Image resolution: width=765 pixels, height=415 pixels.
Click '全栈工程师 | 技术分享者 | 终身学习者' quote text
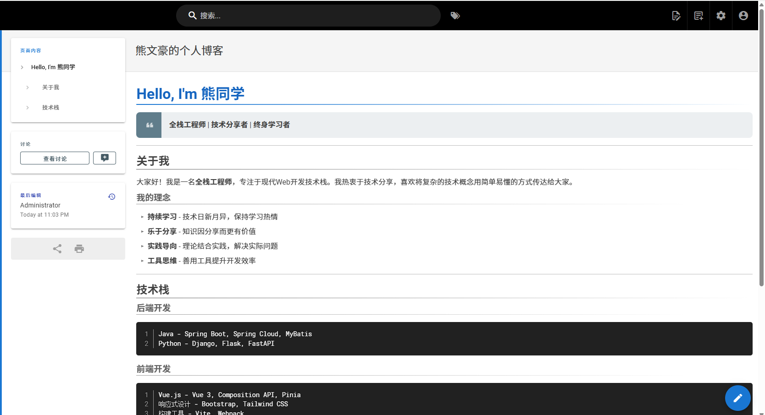[229, 125]
